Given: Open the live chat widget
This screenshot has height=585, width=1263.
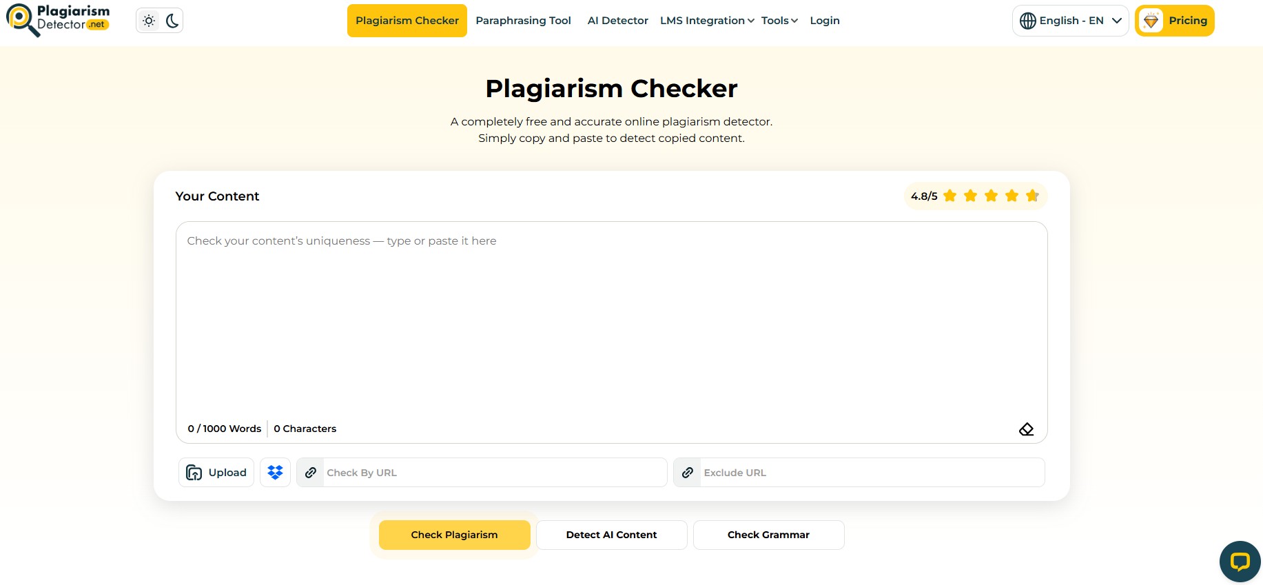Looking at the screenshot, I should (1240, 562).
